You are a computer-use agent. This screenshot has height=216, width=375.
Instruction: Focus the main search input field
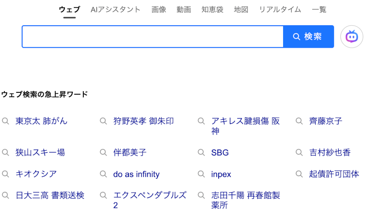tap(152, 36)
